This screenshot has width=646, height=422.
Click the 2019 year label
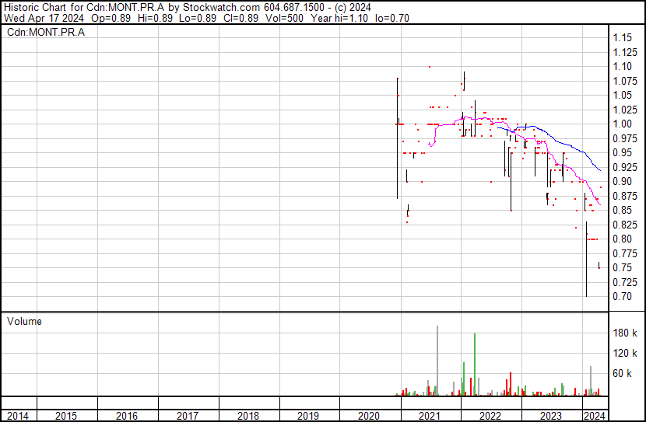click(x=308, y=416)
